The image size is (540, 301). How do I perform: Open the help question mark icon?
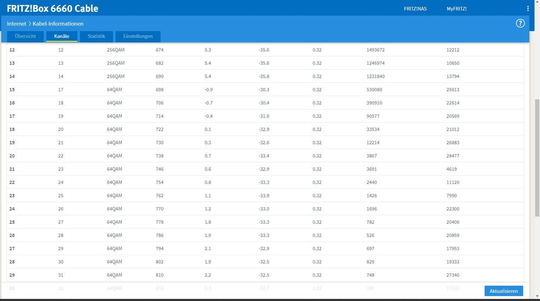point(520,23)
